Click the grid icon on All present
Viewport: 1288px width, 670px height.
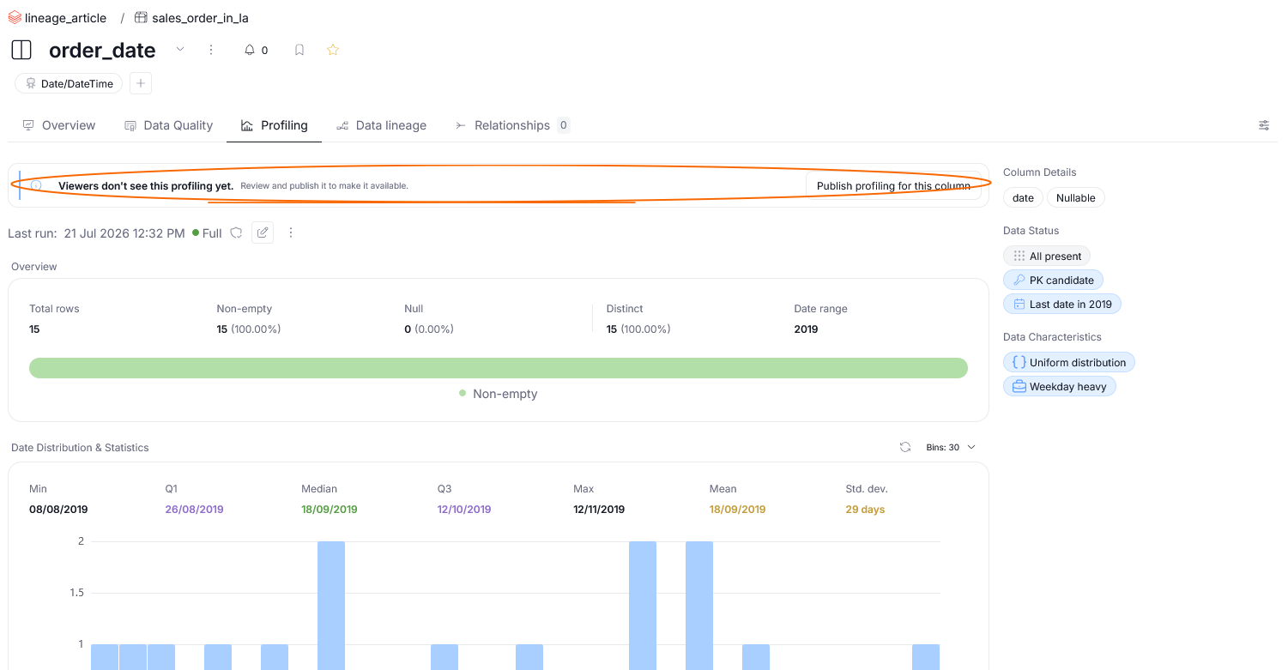click(x=1019, y=256)
